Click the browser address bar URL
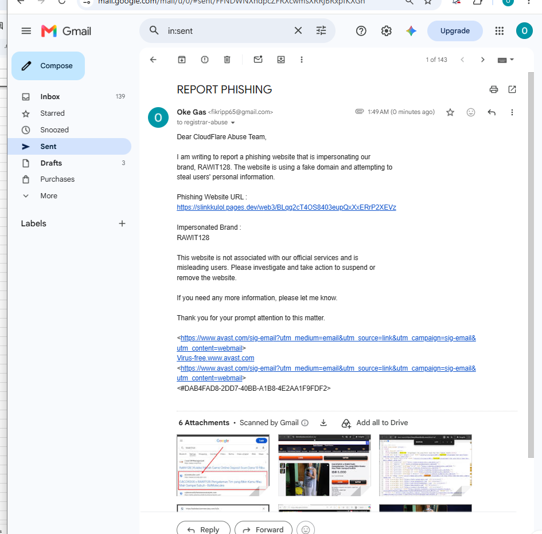The image size is (542, 534). click(231, 2)
